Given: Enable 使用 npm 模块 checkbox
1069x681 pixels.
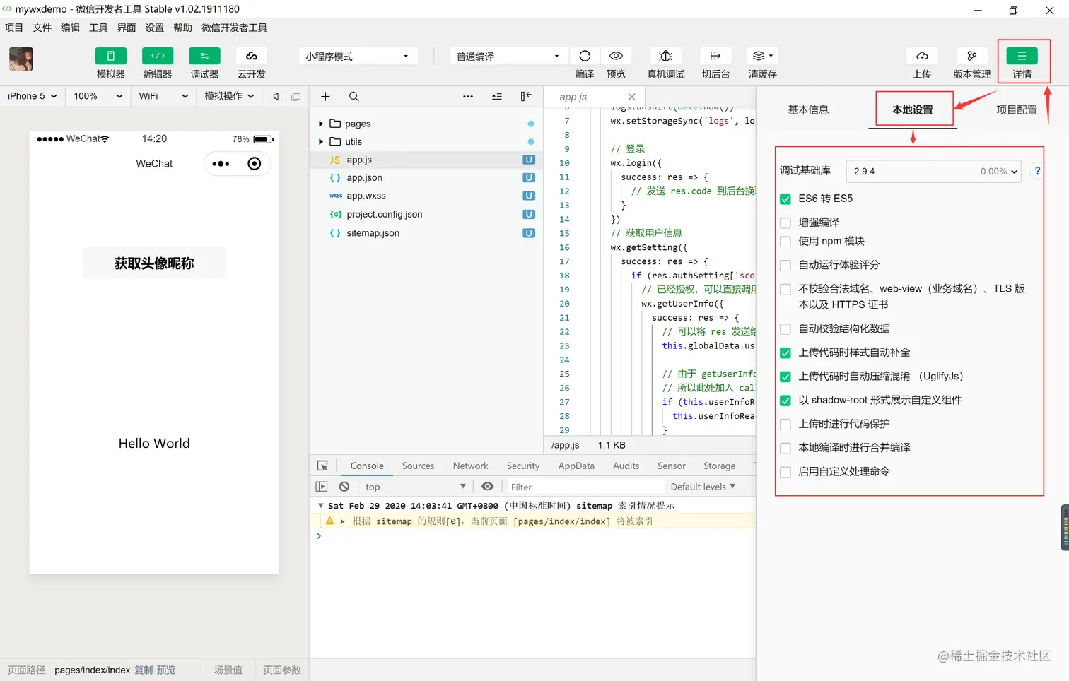Looking at the screenshot, I should [x=785, y=242].
